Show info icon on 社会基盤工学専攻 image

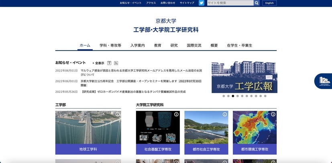[176, 114]
